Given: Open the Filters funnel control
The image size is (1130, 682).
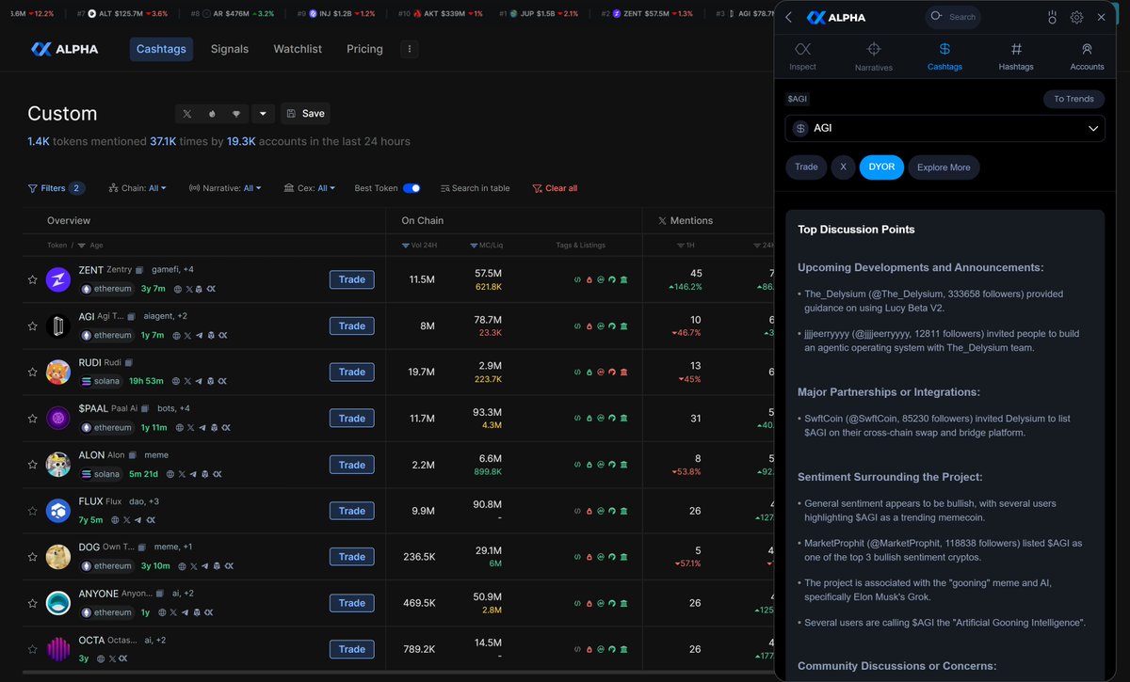Looking at the screenshot, I should [x=56, y=188].
